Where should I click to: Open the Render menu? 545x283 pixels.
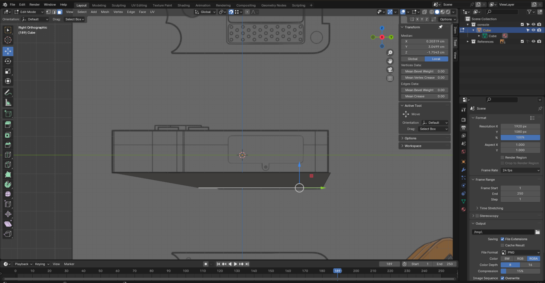[34, 4]
